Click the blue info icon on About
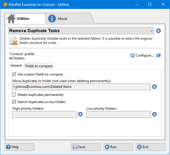 (x=52, y=19)
